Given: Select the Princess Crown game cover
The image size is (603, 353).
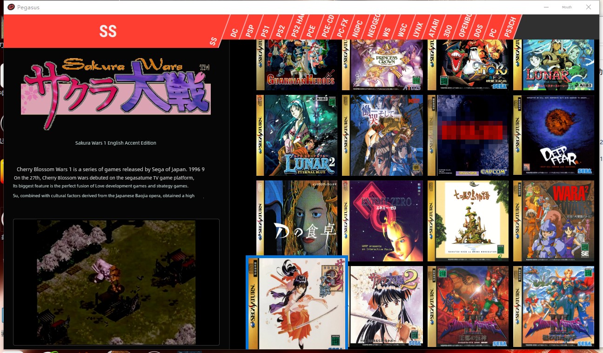Looking at the screenshot, I should [x=382, y=65].
